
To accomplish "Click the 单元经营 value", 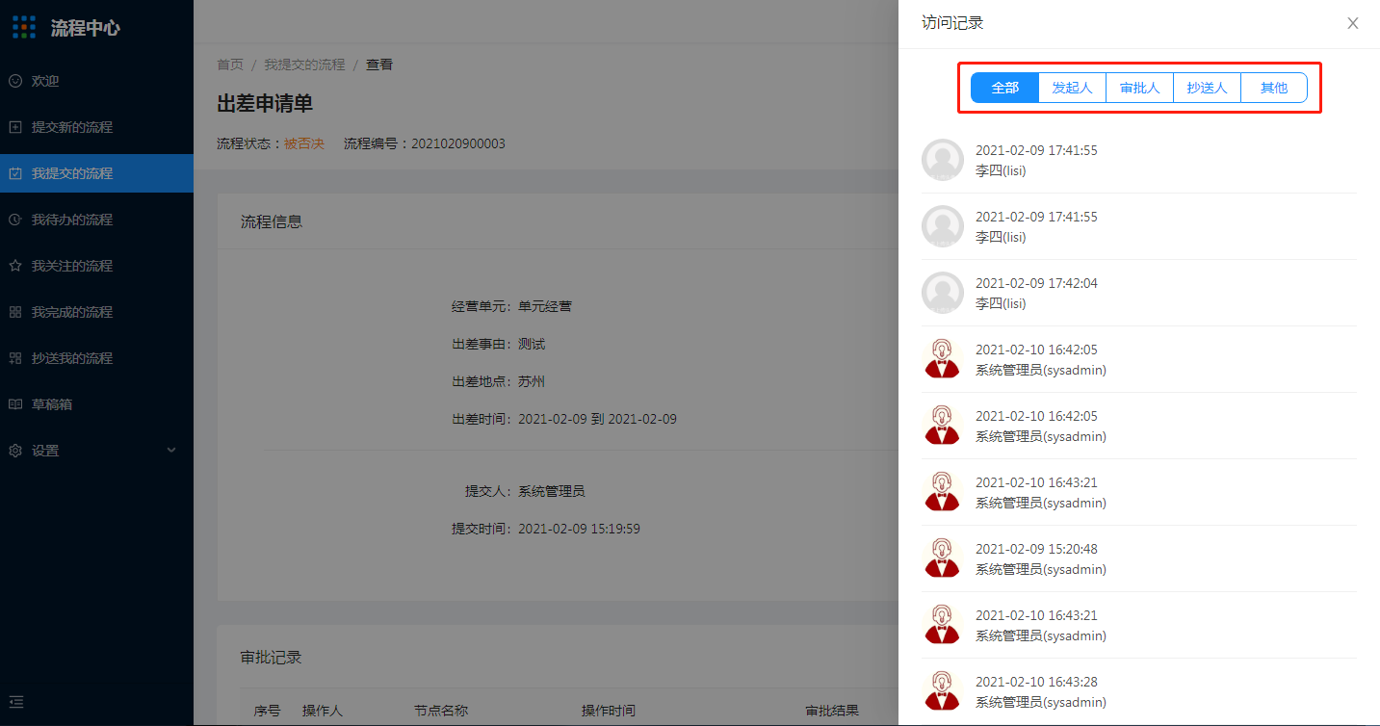I will [545, 306].
